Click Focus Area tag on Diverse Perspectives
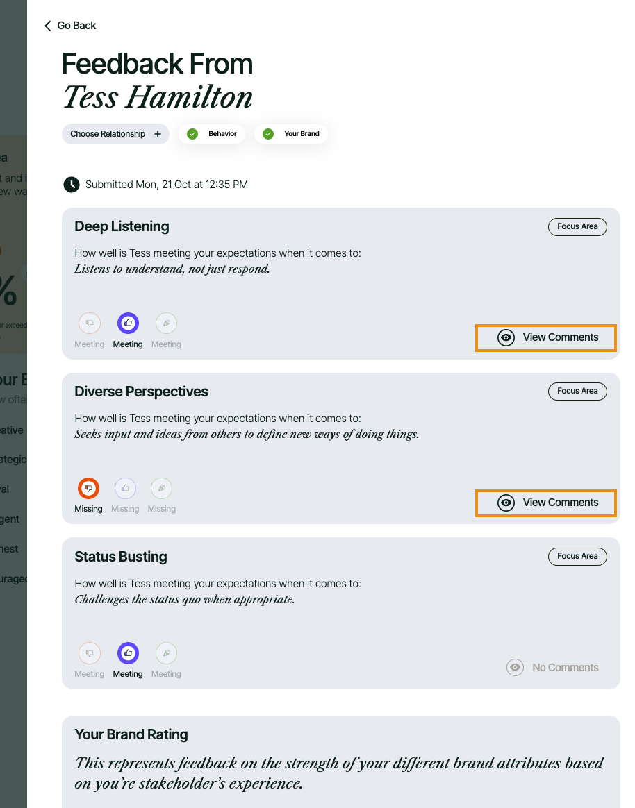Screen dimensions: 635x808 click(577, 392)
